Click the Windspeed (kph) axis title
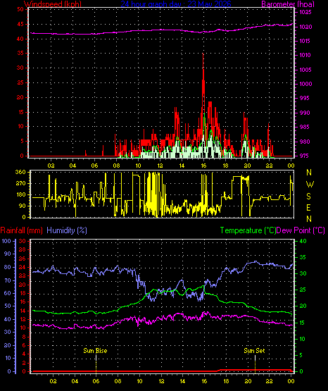This screenshot has height=391, width=328. (53, 4)
